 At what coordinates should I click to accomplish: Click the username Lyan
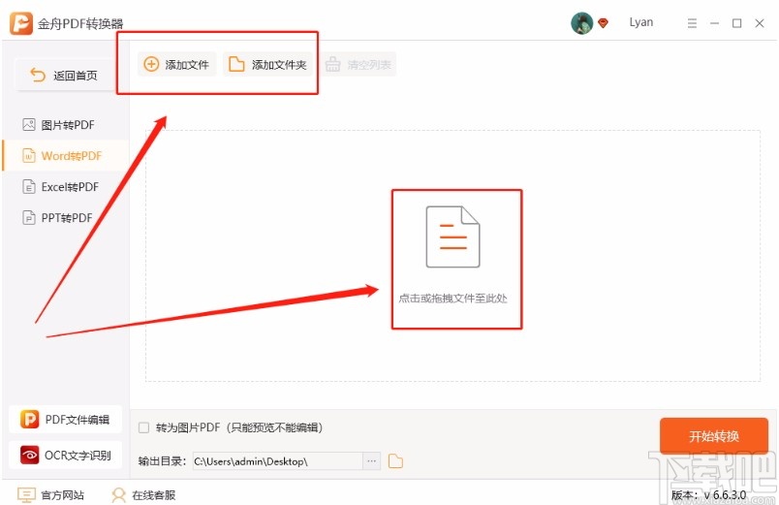[640, 22]
